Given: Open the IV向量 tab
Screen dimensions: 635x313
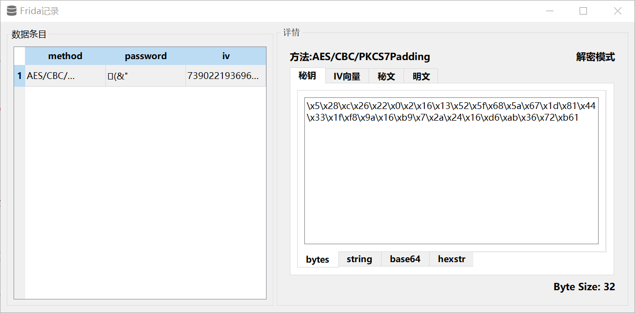Looking at the screenshot, I should pos(347,77).
